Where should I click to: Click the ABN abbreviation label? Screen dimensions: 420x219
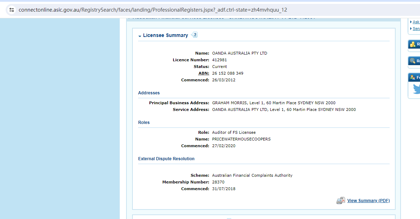click(203, 73)
